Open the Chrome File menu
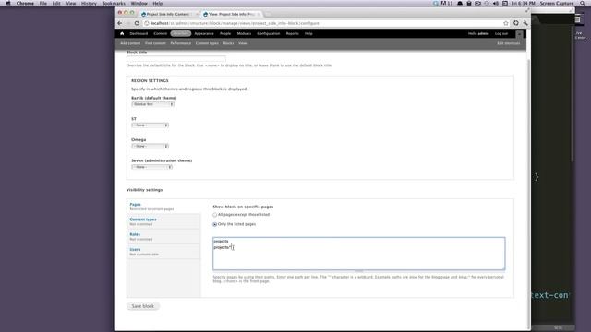 43,4
